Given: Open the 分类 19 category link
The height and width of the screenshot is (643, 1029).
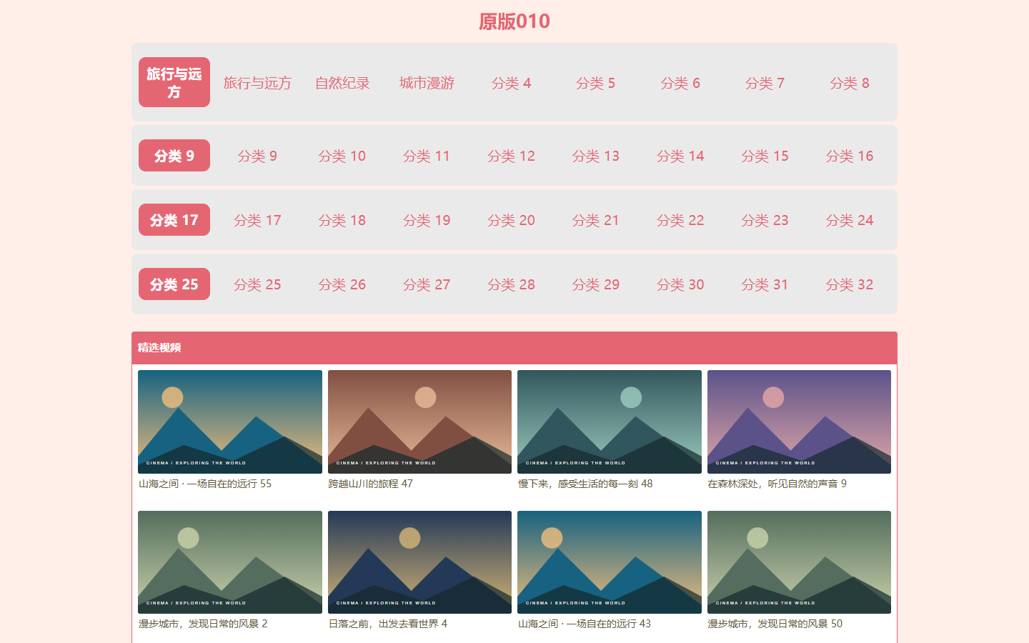Looking at the screenshot, I should pyautogui.click(x=427, y=220).
